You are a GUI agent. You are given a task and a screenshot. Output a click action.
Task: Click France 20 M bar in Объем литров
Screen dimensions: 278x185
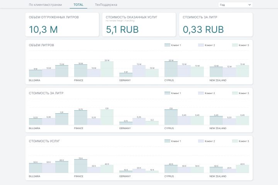tap(107, 69)
